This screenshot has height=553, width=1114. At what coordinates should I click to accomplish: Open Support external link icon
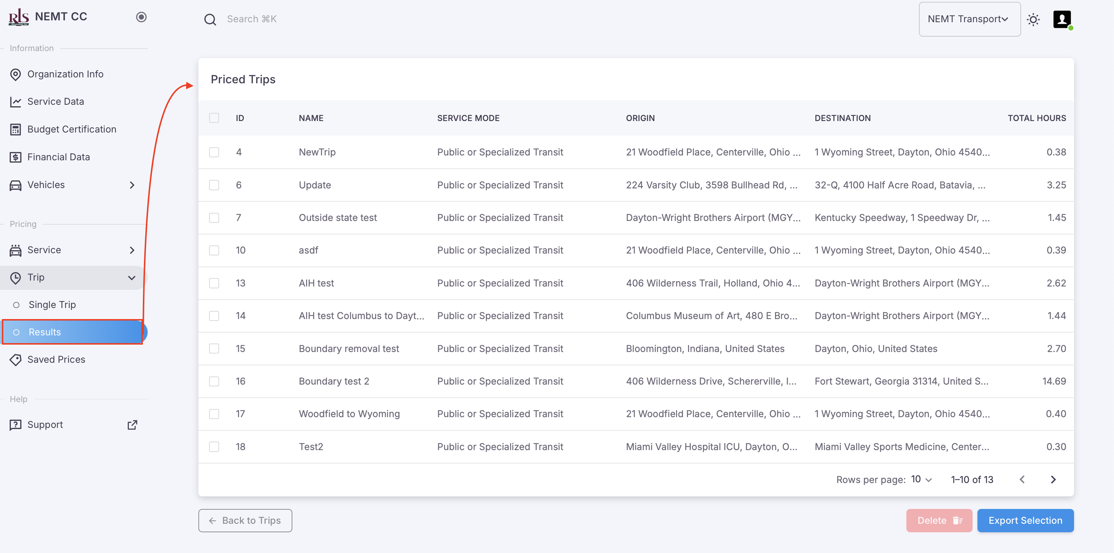point(132,425)
